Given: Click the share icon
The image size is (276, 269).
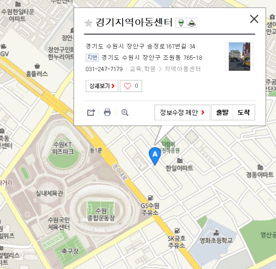Looking at the screenshot, I should (91, 112).
